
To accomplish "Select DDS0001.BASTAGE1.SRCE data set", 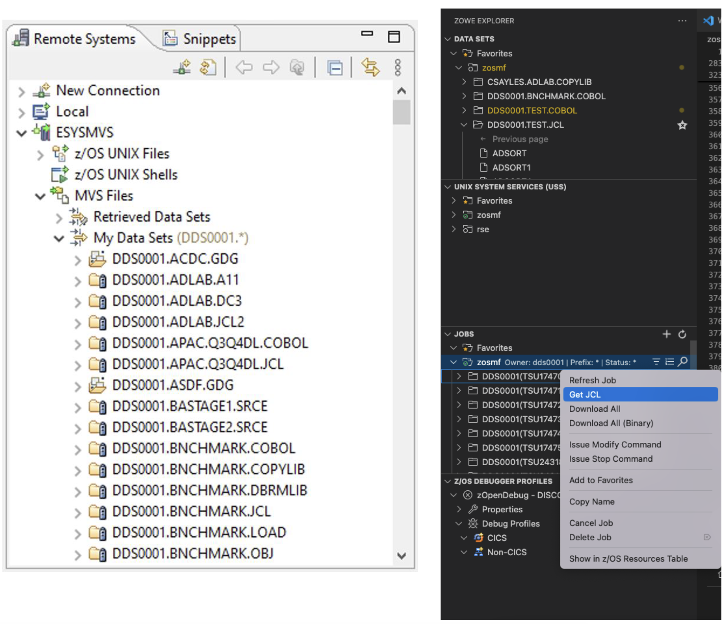I will click(x=190, y=406).
